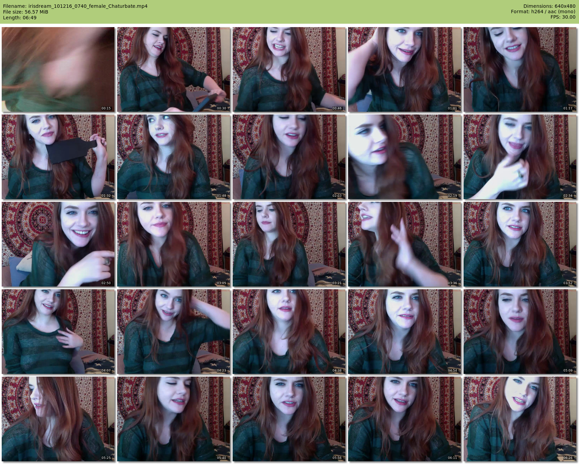Select the 02:34 thumbnail
579x464 pixels.
tap(520, 157)
